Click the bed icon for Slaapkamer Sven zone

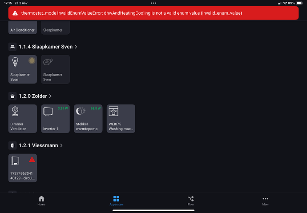[12, 47]
